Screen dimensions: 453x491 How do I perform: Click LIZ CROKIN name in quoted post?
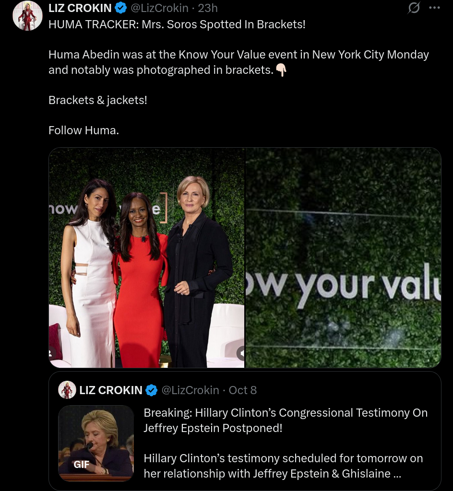click(x=111, y=390)
